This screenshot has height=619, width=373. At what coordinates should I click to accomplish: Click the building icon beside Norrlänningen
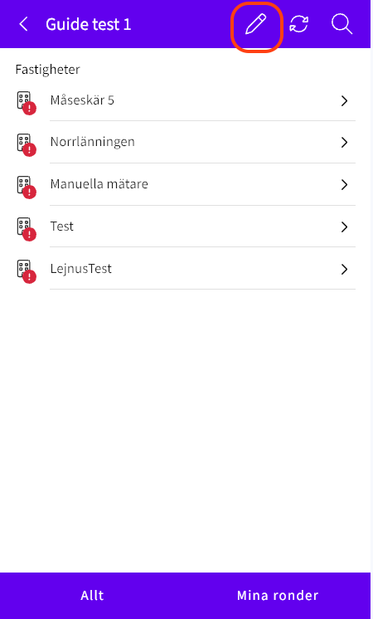26,144
